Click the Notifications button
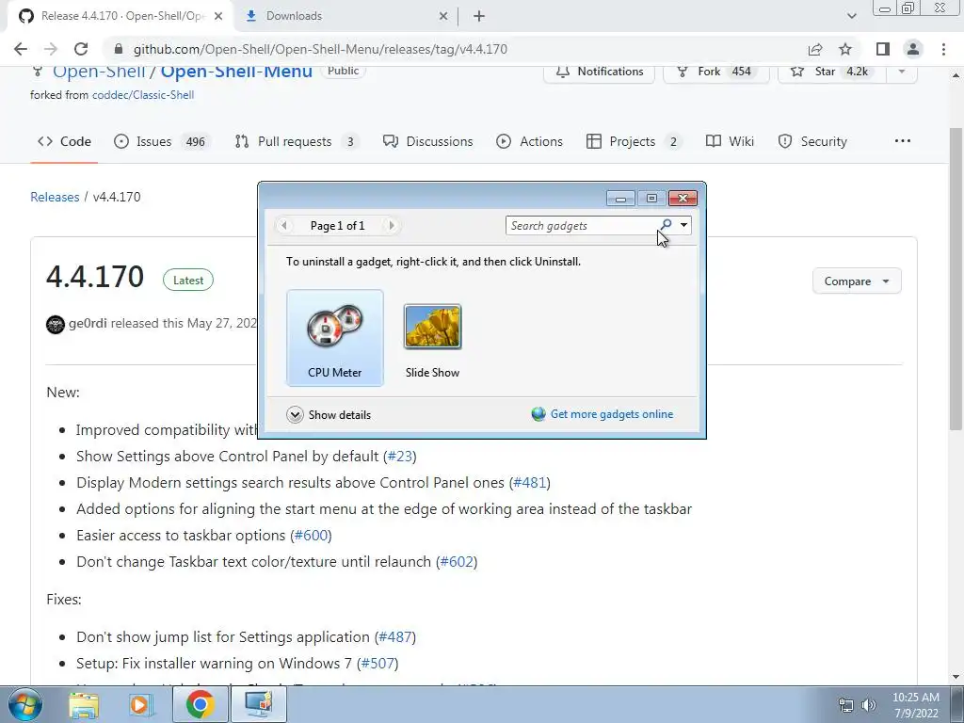The height and width of the screenshot is (723, 964). coord(600,72)
